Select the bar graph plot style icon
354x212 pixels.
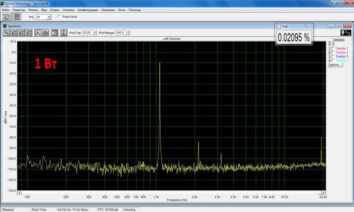tap(46, 33)
